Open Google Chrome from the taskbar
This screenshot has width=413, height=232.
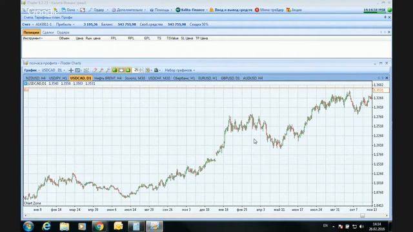[x=99, y=226]
